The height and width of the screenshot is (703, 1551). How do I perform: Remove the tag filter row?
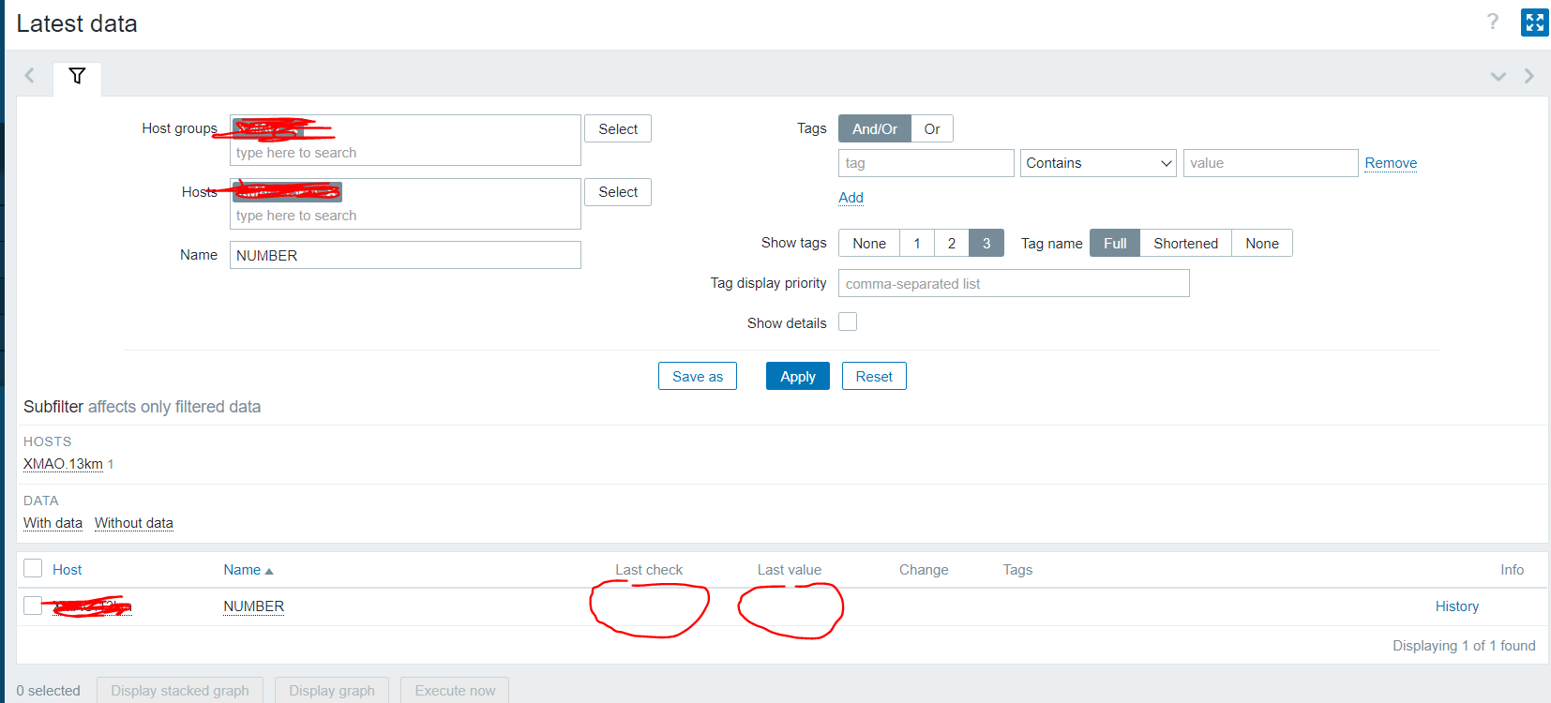tap(1391, 163)
